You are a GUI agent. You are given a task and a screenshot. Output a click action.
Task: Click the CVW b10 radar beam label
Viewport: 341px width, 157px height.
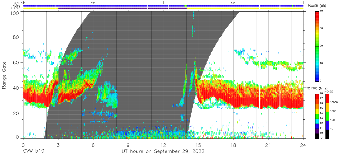[x=33, y=151]
